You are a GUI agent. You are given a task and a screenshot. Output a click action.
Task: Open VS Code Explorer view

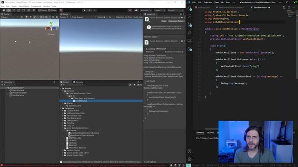click(x=190, y=8)
